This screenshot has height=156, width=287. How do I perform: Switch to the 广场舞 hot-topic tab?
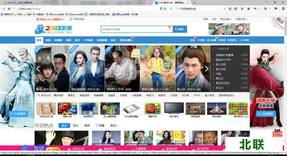pos(100,125)
